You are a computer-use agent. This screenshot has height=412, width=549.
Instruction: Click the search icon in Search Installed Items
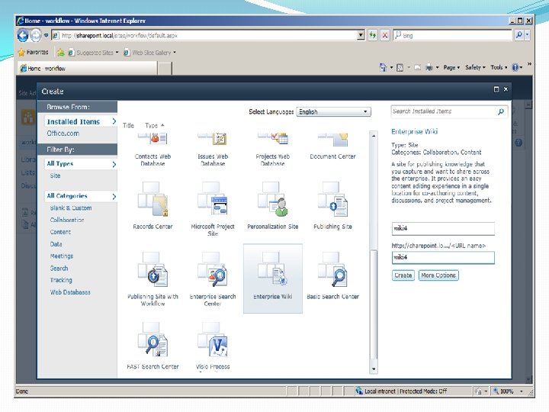[x=501, y=111]
